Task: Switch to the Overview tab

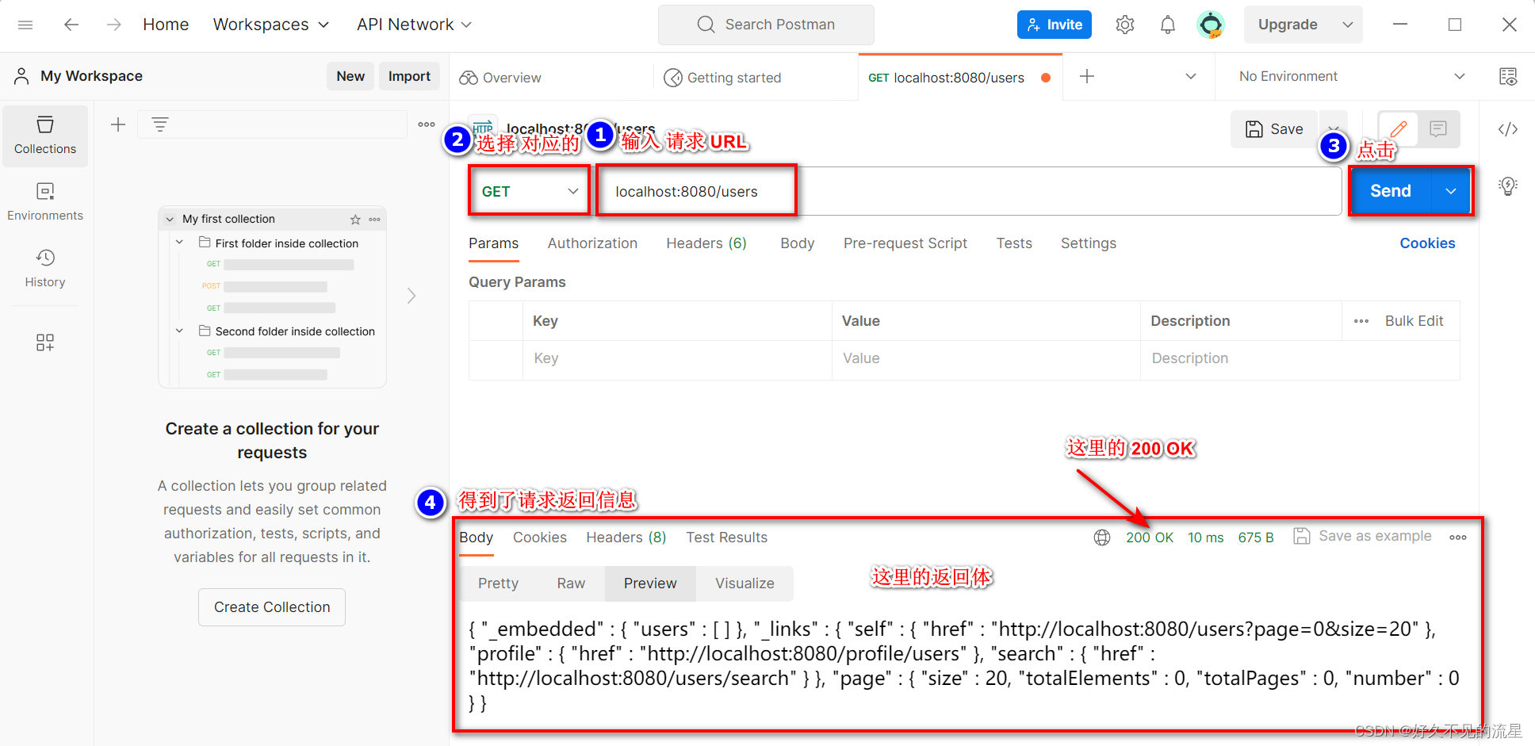Action: [500, 77]
